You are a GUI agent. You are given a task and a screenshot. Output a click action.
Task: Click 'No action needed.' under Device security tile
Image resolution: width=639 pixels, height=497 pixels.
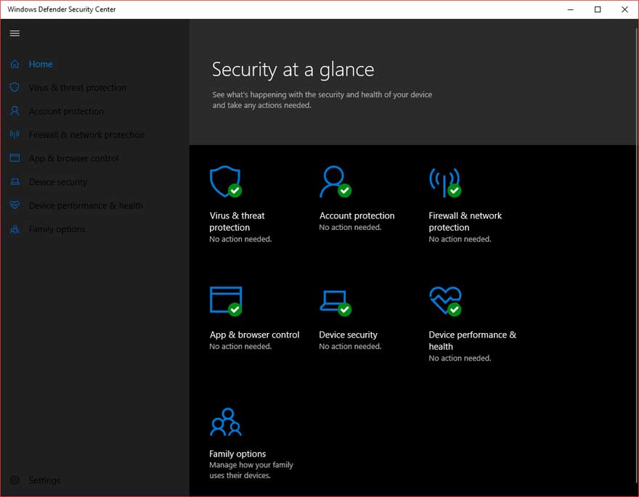(x=350, y=346)
